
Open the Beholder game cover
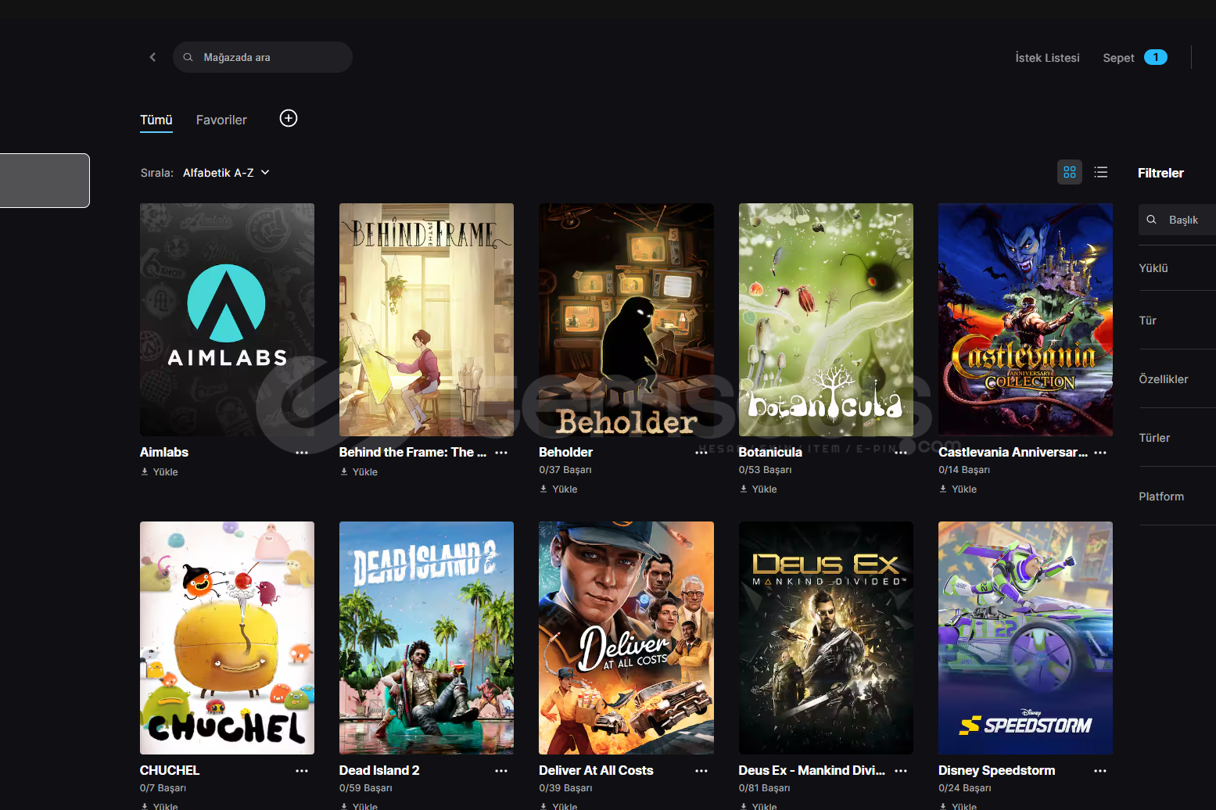point(626,320)
